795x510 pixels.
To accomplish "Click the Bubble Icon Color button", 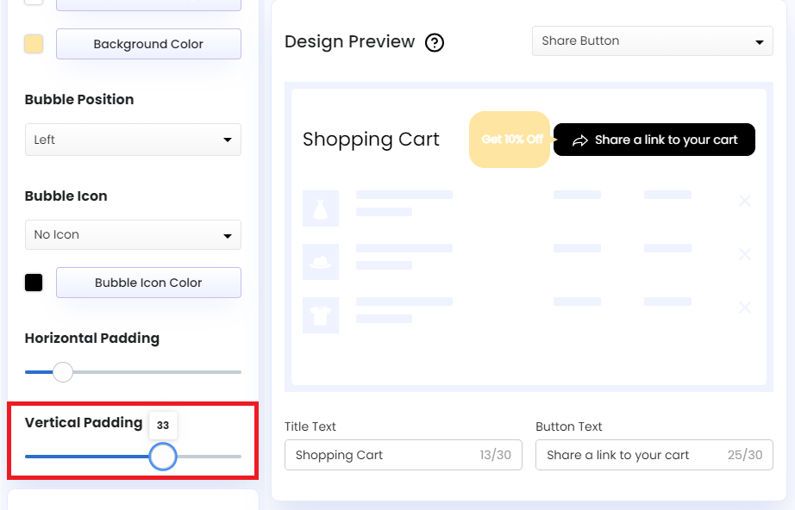I will [x=147, y=282].
